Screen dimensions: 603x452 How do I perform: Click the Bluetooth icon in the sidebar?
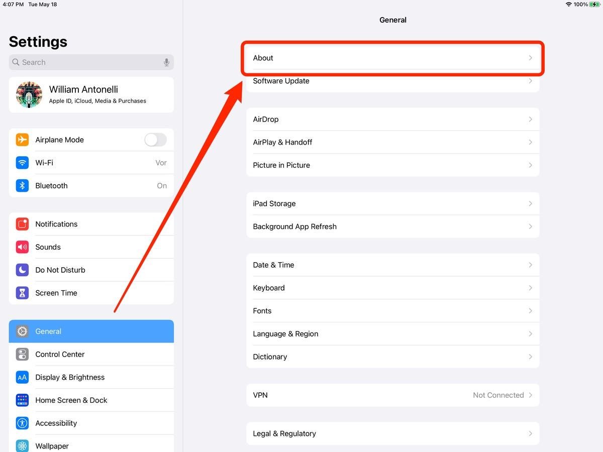[22, 185]
